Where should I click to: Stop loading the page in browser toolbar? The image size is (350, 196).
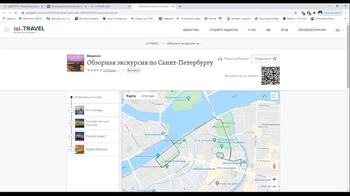click(16, 13)
